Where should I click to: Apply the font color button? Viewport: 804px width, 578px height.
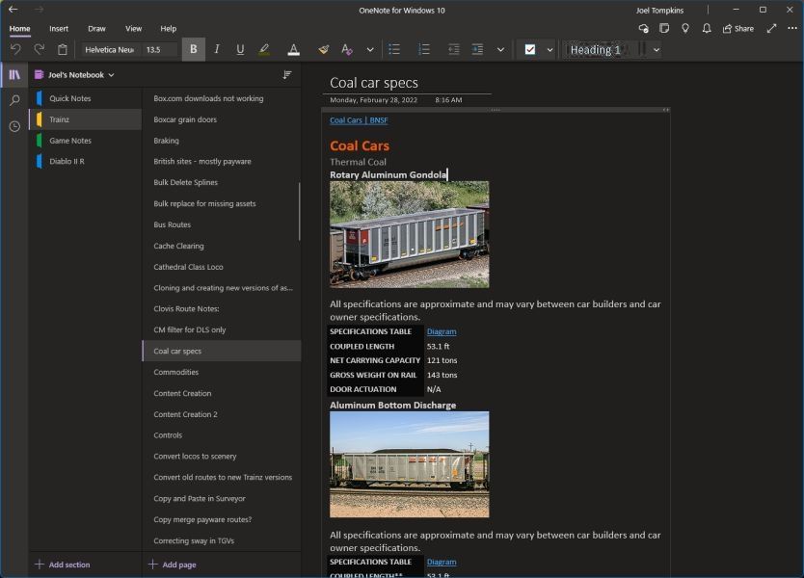pos(293,49)
